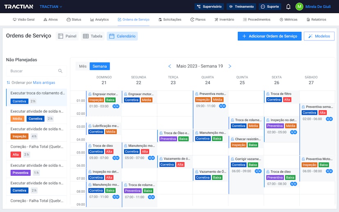Click the Suporte chat button
This screenshot has height=212, width=339.
(x=270, y=7)
